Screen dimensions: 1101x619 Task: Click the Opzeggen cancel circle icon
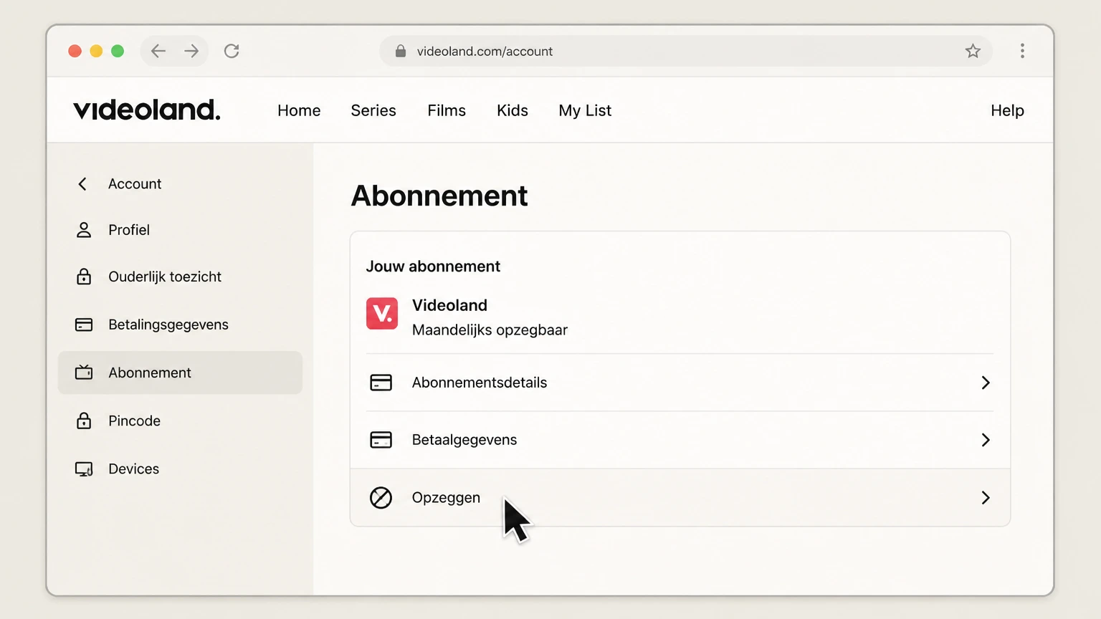click(x=381, y=497)
